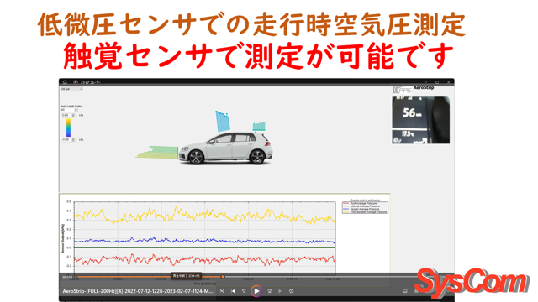This screenshot has width=538, height=302.
Task: Click the seek bar position handle
Action: pyautogui.click(x=223, y=276)
